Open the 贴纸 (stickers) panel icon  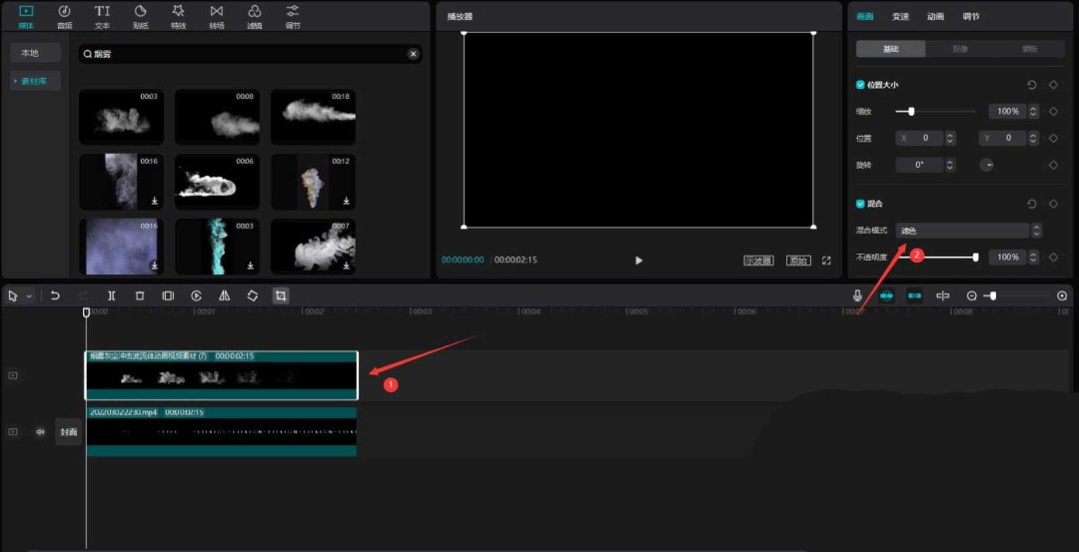tap(140, 15)
